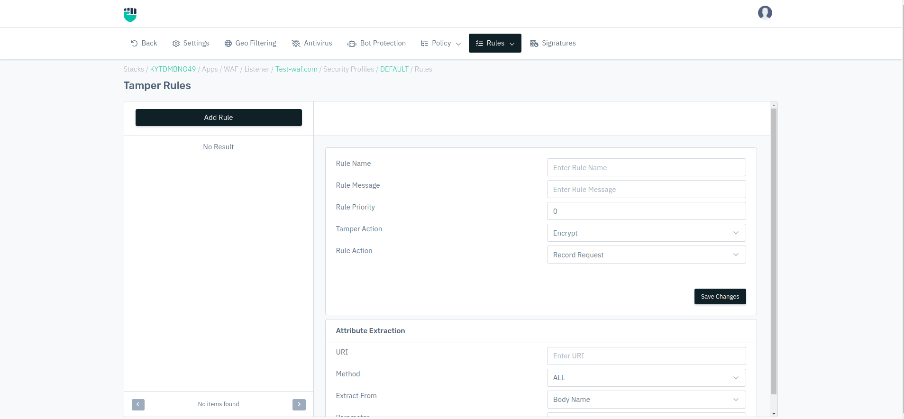Click the Back arrow icon
Image resolution: width=904 pixels, height=419 pixels.
pyautogui.click(x=134, y=43)
